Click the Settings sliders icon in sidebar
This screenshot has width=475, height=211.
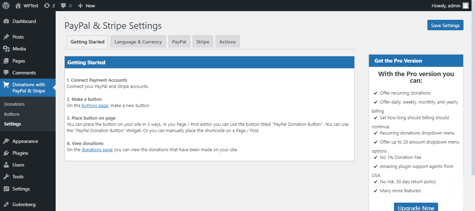[6, 189]
